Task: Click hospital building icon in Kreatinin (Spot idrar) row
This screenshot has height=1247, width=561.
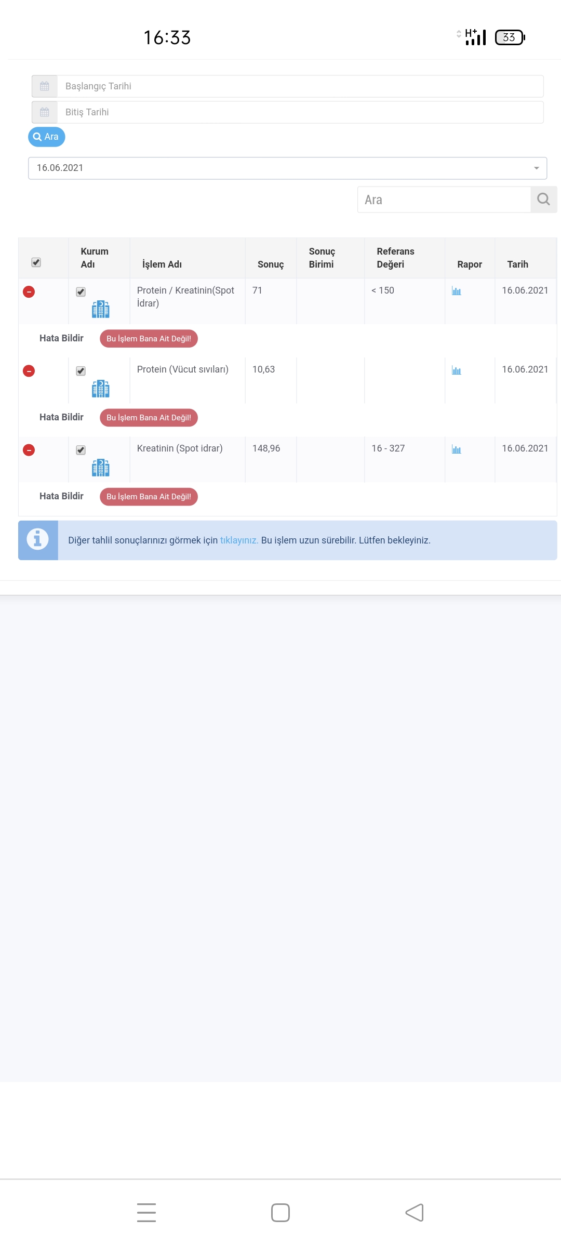Action: pos(100,468)
